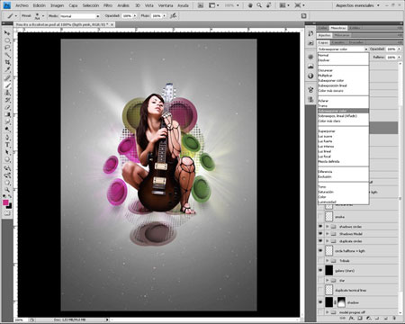This screenshot has width=405, height=324.
Task: Hide the circle halftone + ligth layer
Action: tap(320, 250)
